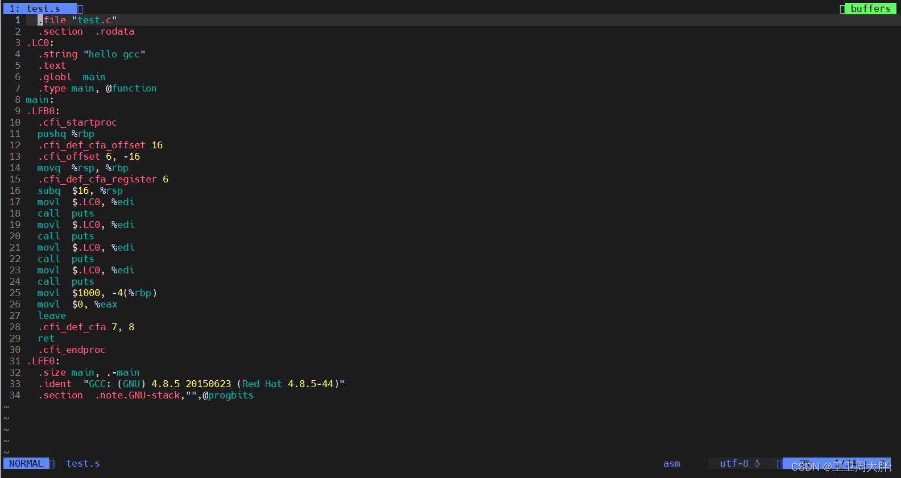The height and width of the screenshot is (478, 901).
Task: Click the .ident GCC version string line
Action: (x=191, y=384)
